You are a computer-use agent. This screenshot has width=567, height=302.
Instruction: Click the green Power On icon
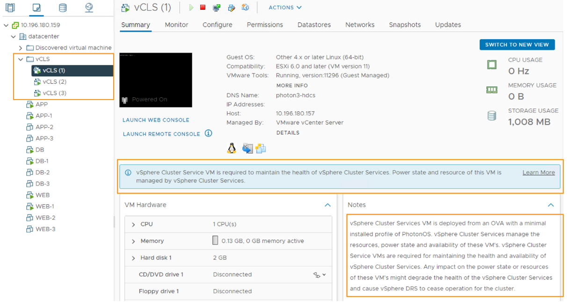[x=191, y=7]
